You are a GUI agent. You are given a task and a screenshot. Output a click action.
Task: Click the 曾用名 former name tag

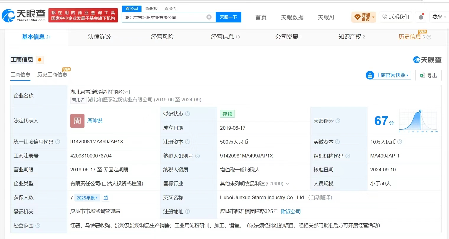coord(78,100)
